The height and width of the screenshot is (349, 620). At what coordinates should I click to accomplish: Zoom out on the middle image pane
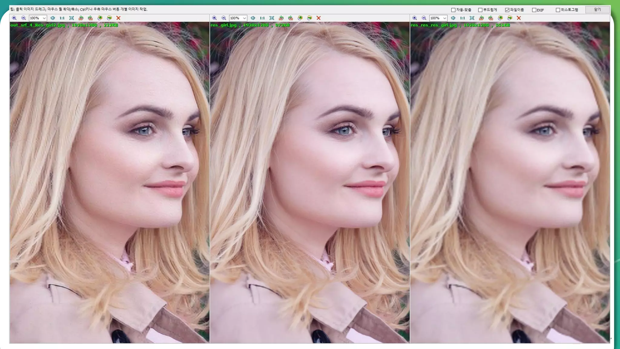pyautogui.click(x=224, y=18)
